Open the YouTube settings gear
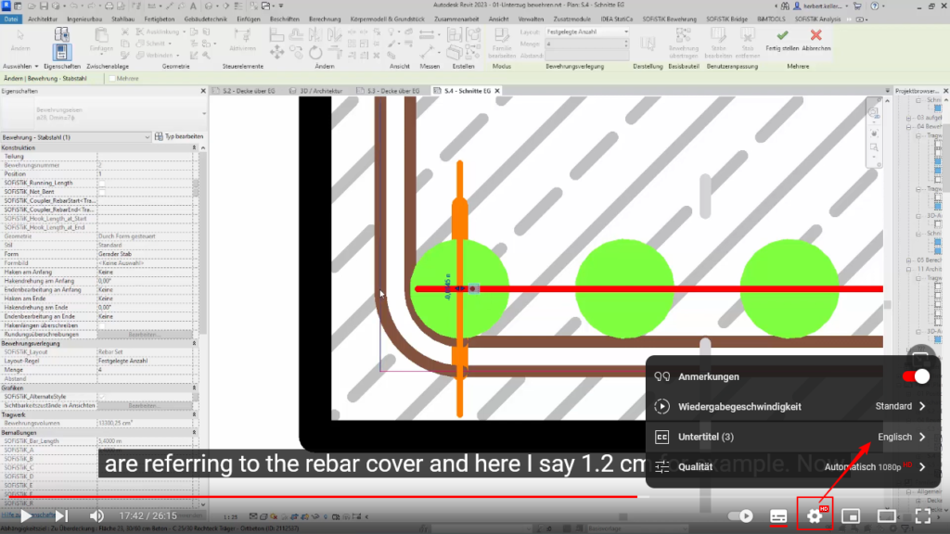The height and width of the screenshot is (534, 950). [x=815, y=515]
